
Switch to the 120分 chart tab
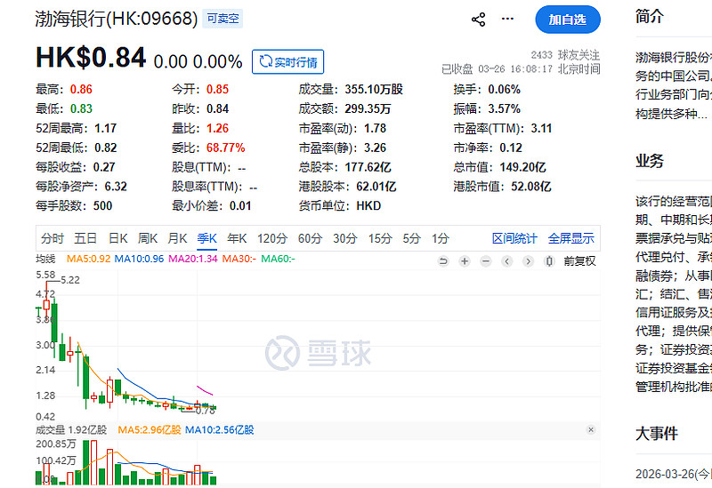tap(272, 238)
